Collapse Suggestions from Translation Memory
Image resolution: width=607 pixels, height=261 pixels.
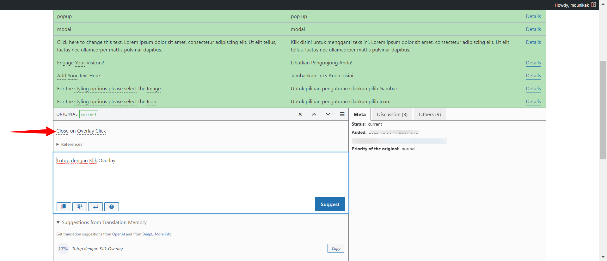click(101, 222)
